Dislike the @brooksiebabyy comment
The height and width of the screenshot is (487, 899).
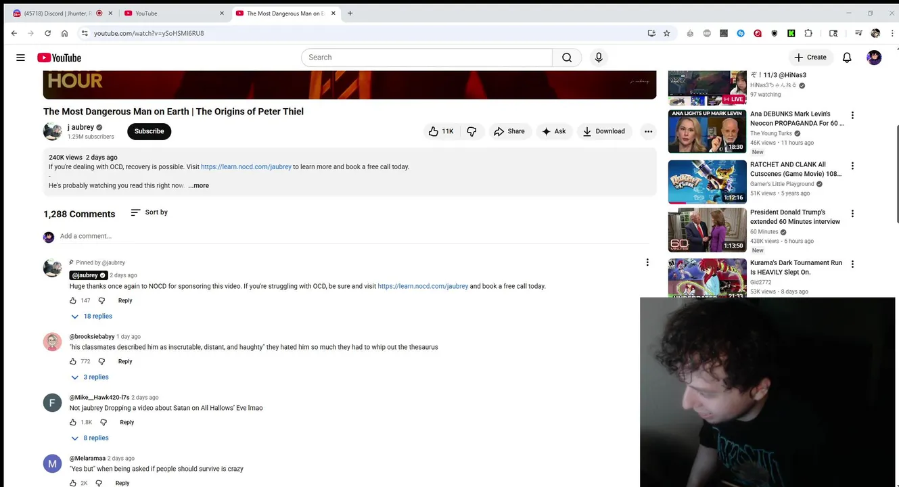[101, 361]
